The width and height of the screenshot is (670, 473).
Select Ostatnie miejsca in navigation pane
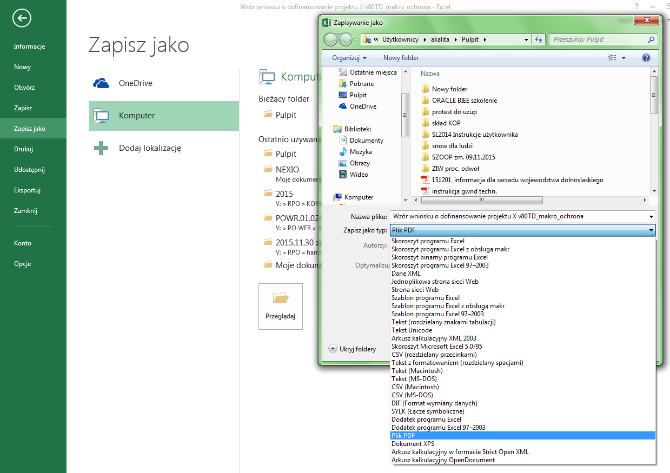coord(367,72)
